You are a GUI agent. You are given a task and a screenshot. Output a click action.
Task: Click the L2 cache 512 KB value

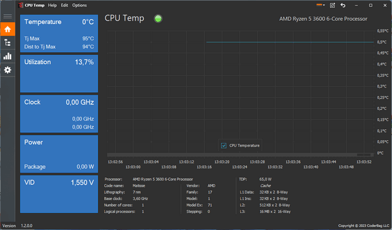(x=274, y=205)
